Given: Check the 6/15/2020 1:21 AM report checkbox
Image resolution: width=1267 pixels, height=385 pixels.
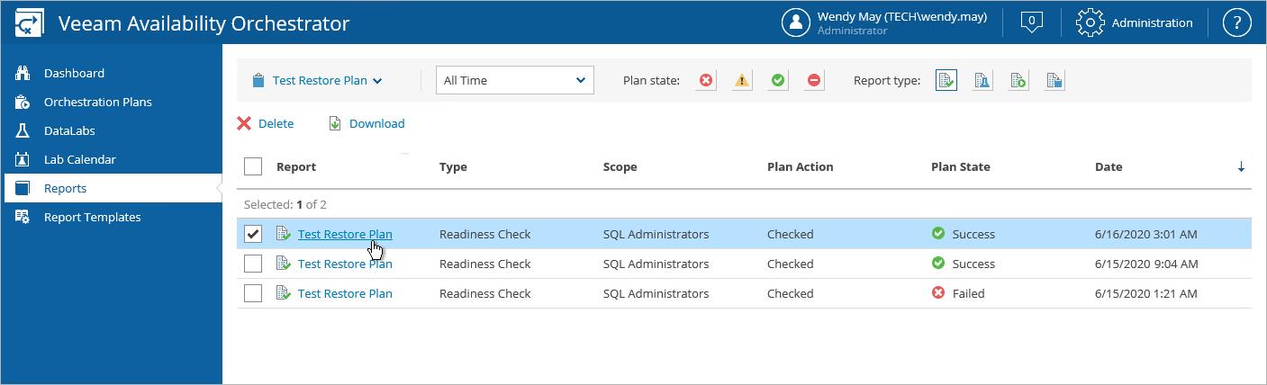Looking at the screenshot, I should click(x=253, y=293).
